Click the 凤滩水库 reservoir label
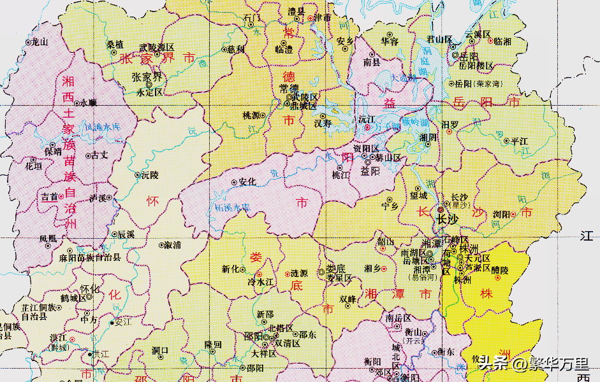The image size is (600, 382). [102, 127]
